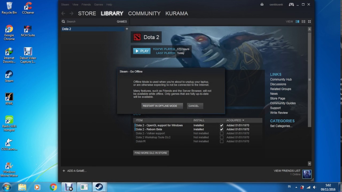Image resolution: width=342 pixels, height=192 pixels.
Task: Open Google Chrome desktop shortcut
Action: click(9, 33)
